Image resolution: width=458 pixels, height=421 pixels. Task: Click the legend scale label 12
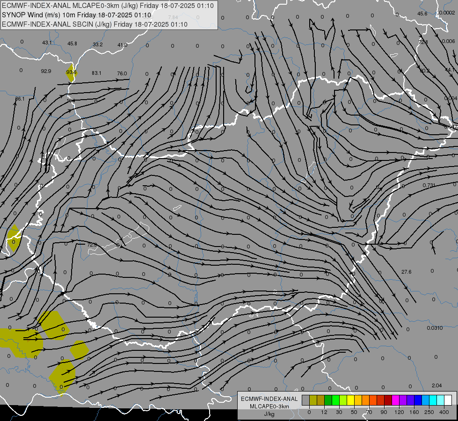(x=324, y=412)
